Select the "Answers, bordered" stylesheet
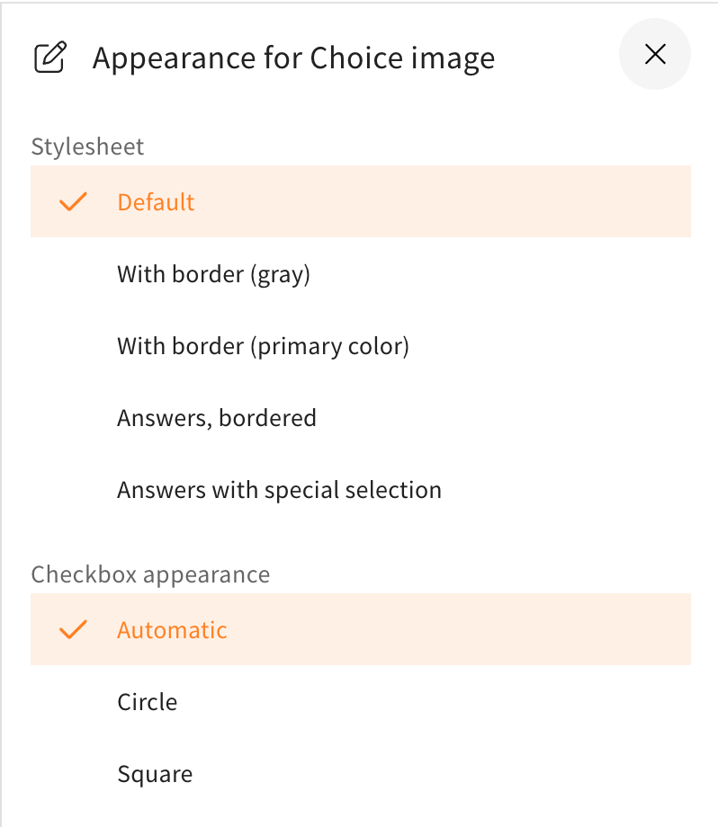Screen dimensions: 718x827 click(216, 417)
